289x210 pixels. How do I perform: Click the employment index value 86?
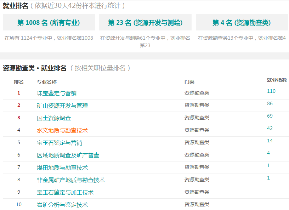(270, 103)
